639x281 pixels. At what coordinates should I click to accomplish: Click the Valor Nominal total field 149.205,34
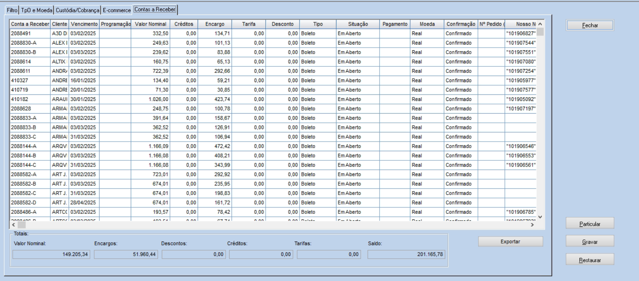click(x=51, y=255)
